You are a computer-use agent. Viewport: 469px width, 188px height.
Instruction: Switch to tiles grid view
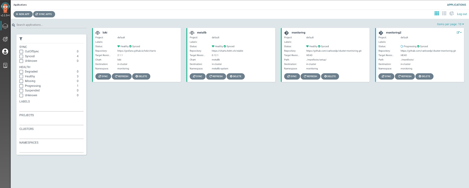coord(436,13)
